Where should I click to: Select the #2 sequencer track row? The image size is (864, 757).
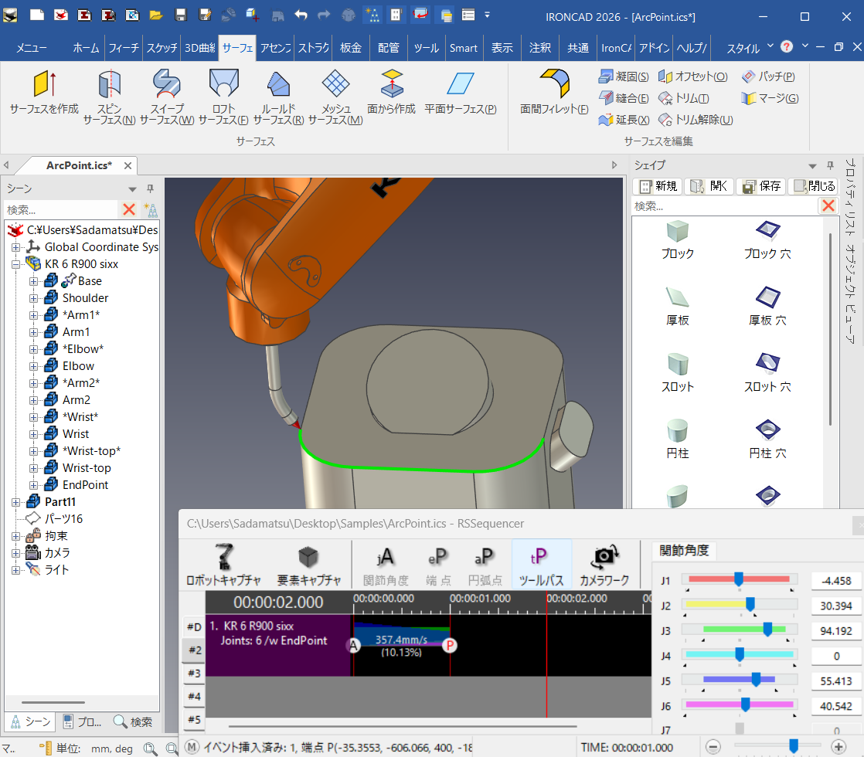(x=194, y=650)
